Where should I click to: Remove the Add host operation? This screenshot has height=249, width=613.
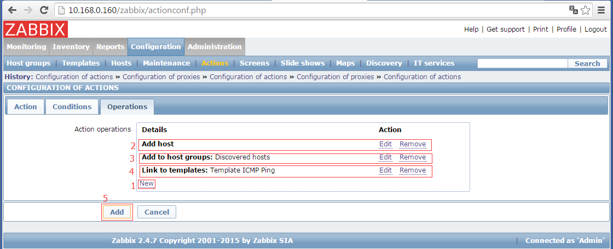[413, 144]
